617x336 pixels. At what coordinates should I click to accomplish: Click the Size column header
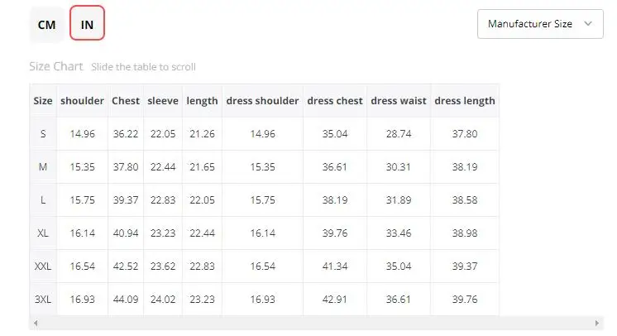(x=43, y=101)
